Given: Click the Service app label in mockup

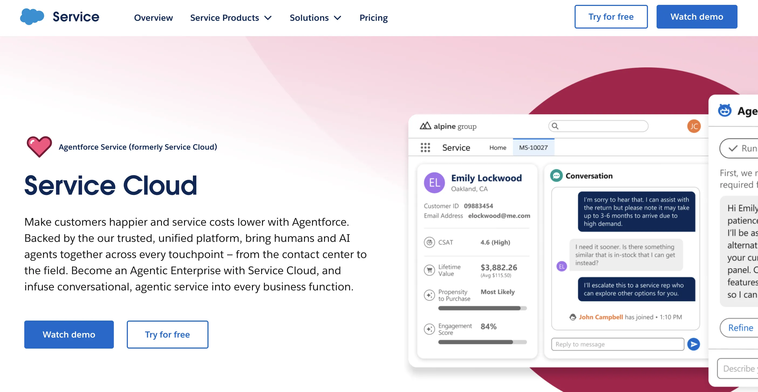Looking at the screenshot, I should click(456, 147).
